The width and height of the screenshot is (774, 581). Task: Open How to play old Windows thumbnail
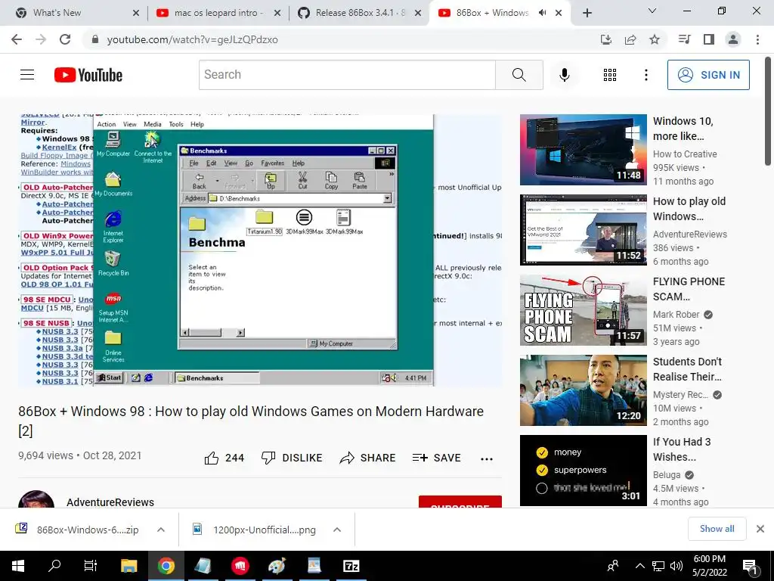[583, 230]
